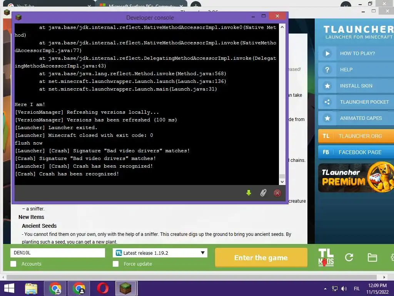Screen dimensions: 394x296
Task: Click the first Chrome taskbar icon
Action: 55,288
